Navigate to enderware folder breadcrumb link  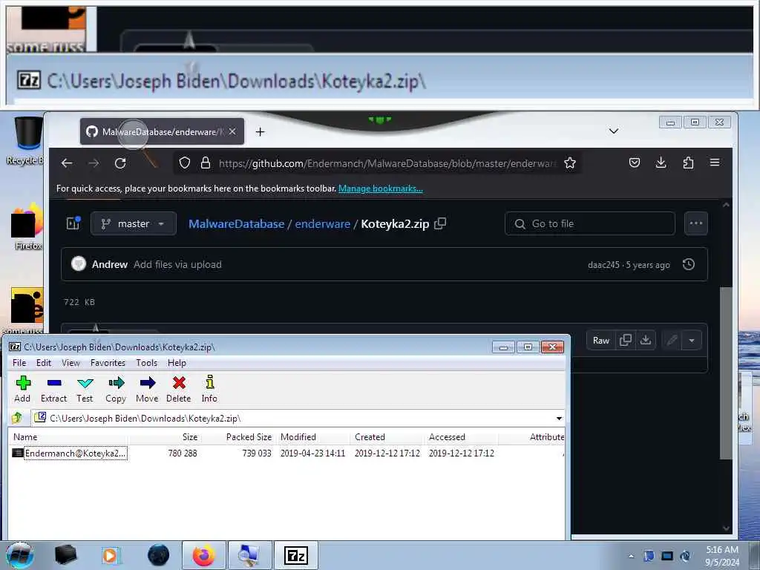(322, 223)
